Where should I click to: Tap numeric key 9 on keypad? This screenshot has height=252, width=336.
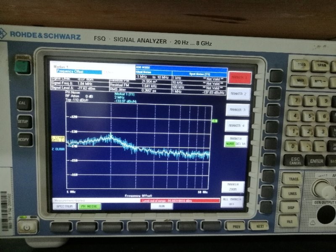point(324,101)
